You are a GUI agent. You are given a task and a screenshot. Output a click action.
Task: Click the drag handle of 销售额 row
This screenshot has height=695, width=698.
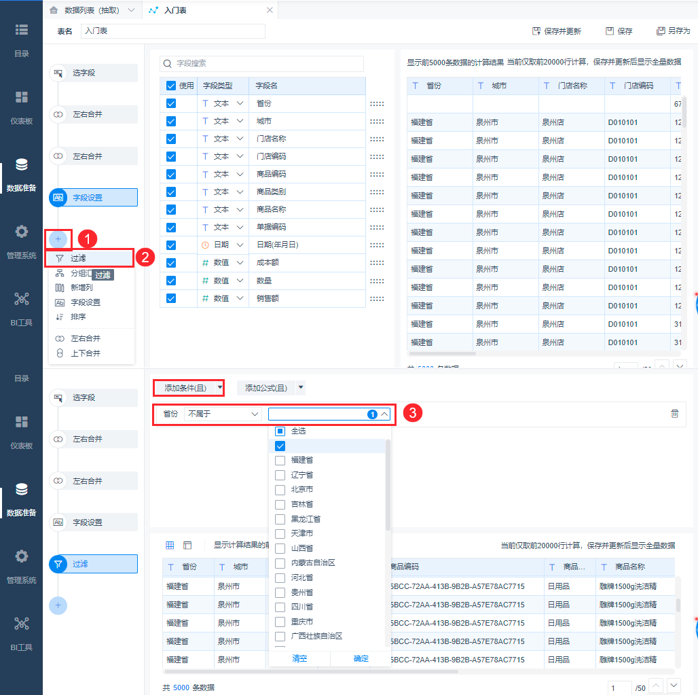[377, 298]
